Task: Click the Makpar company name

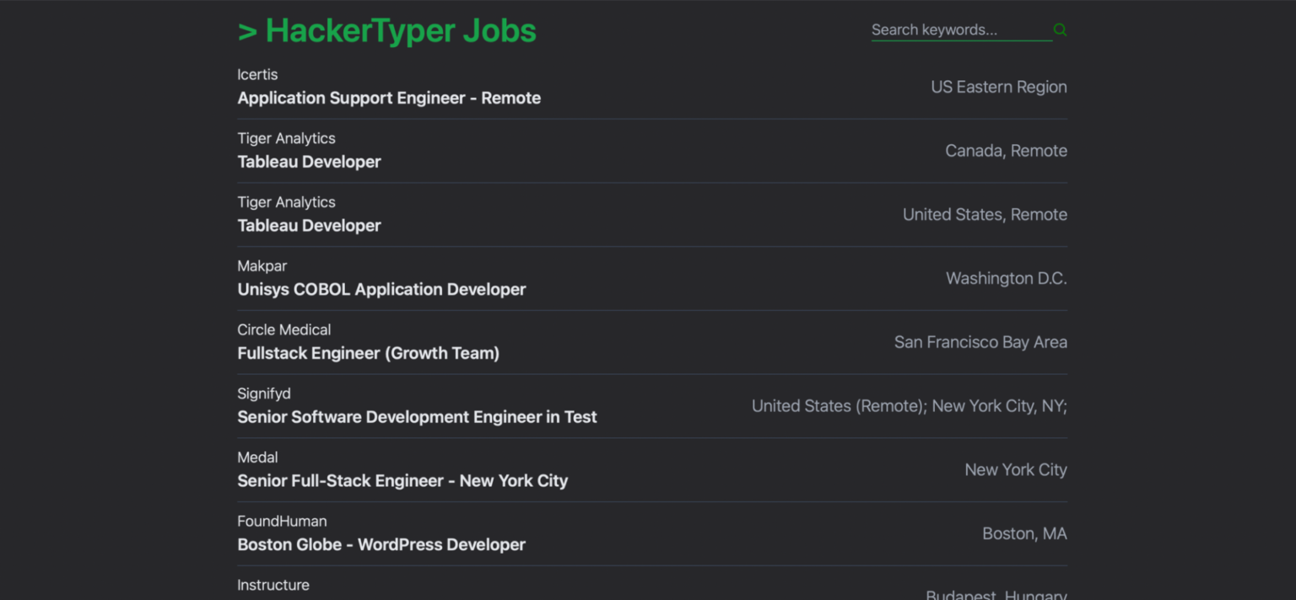Action: pyautogui.click(x=262, y=266)
